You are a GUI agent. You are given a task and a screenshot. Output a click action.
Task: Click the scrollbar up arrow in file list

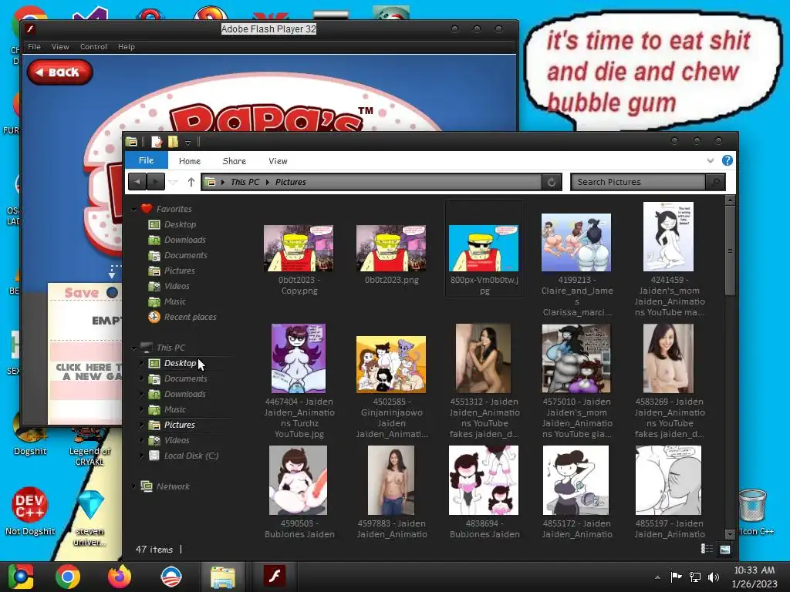click(730, 200)
